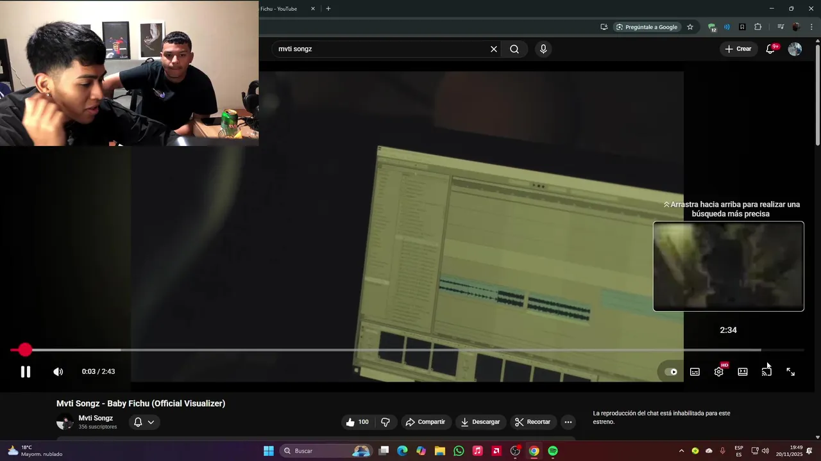The width and height of the screenshot is (821, 461).
Task: Open the blue sound waves extension
Action: point(727,27)
